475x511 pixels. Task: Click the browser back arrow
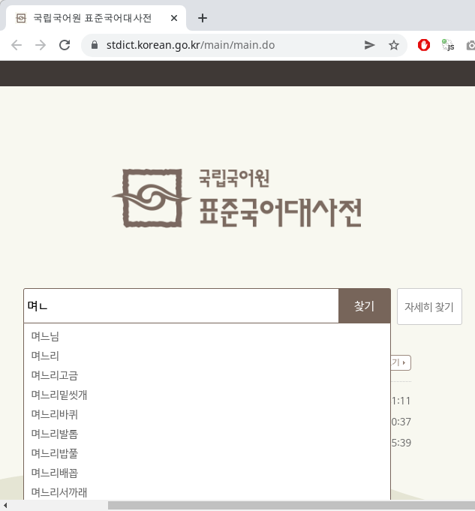click(x=17, y=45)
